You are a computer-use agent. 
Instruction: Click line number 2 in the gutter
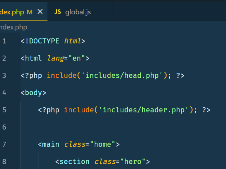coord(4,58)
